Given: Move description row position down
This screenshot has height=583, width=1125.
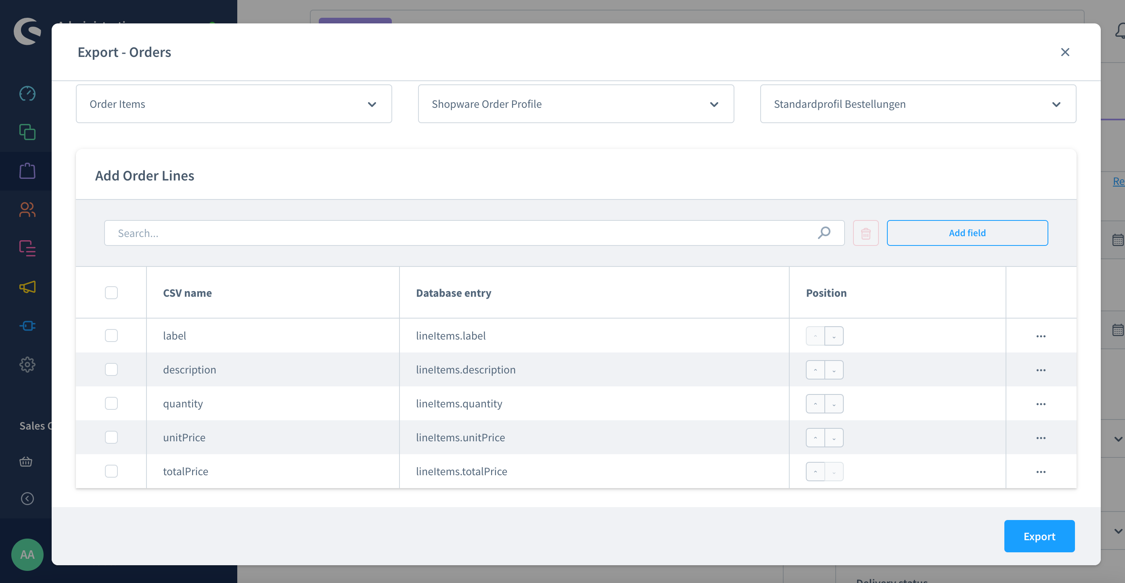Looking at the screenshot, I should pos(834,370).
